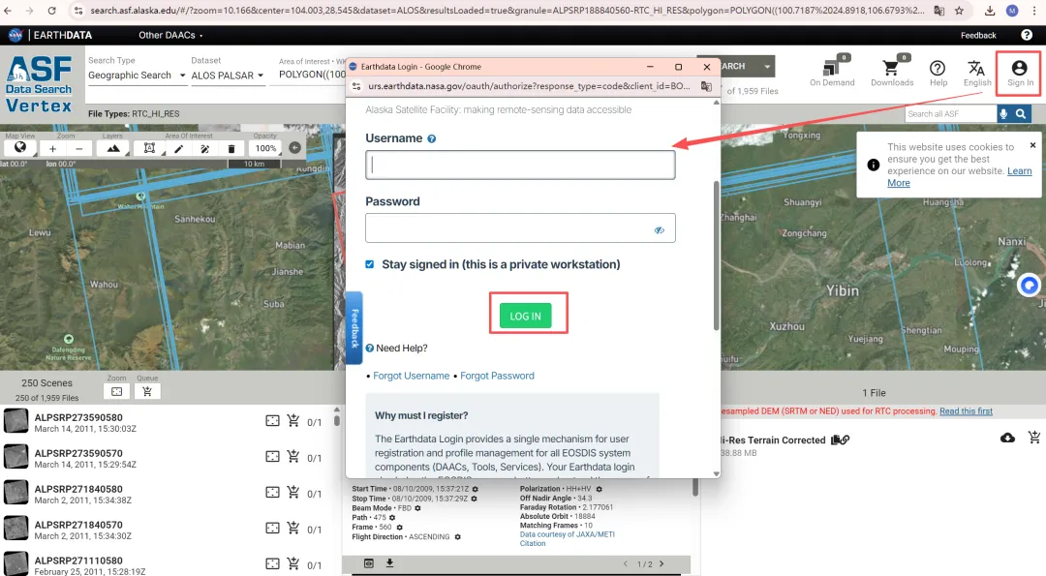
Task: Open the Layers mountain icon menu
Action: pos(112,148)
